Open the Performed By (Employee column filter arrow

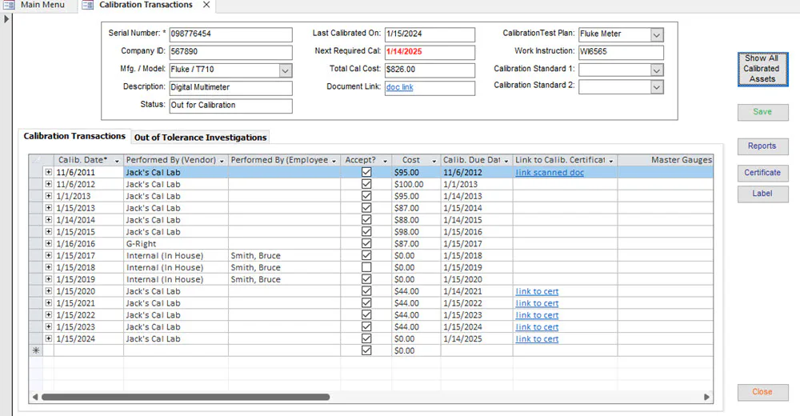click(x=334, y=161)
